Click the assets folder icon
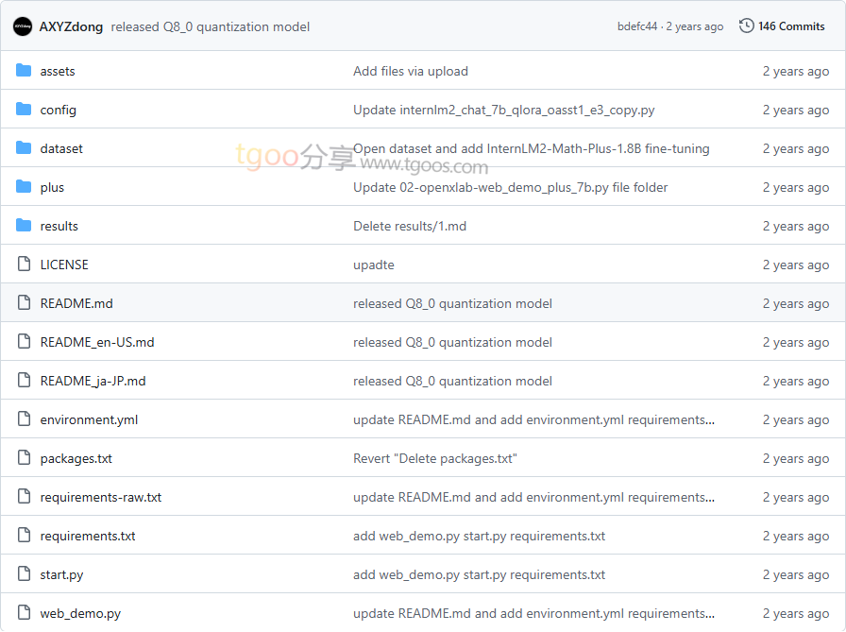 click(x=24, y=71)
